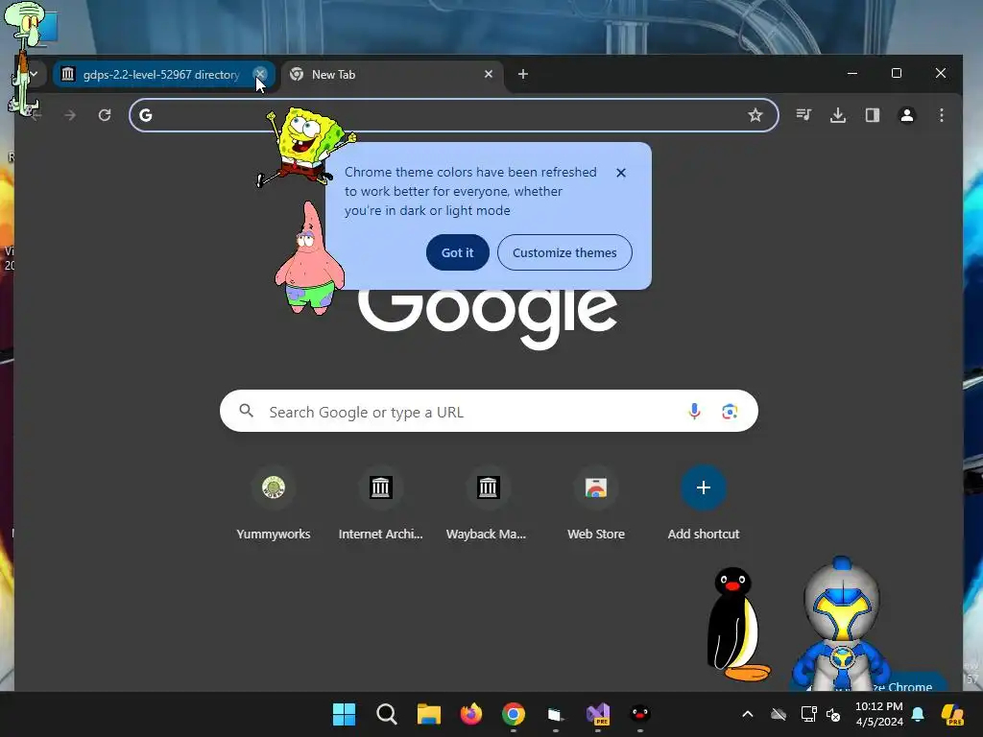
Task: Click the Customize themes button
Action: click(564, 252)
